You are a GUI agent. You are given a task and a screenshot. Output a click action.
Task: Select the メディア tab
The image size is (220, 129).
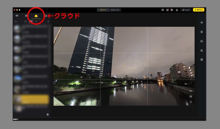click(103, 10)
